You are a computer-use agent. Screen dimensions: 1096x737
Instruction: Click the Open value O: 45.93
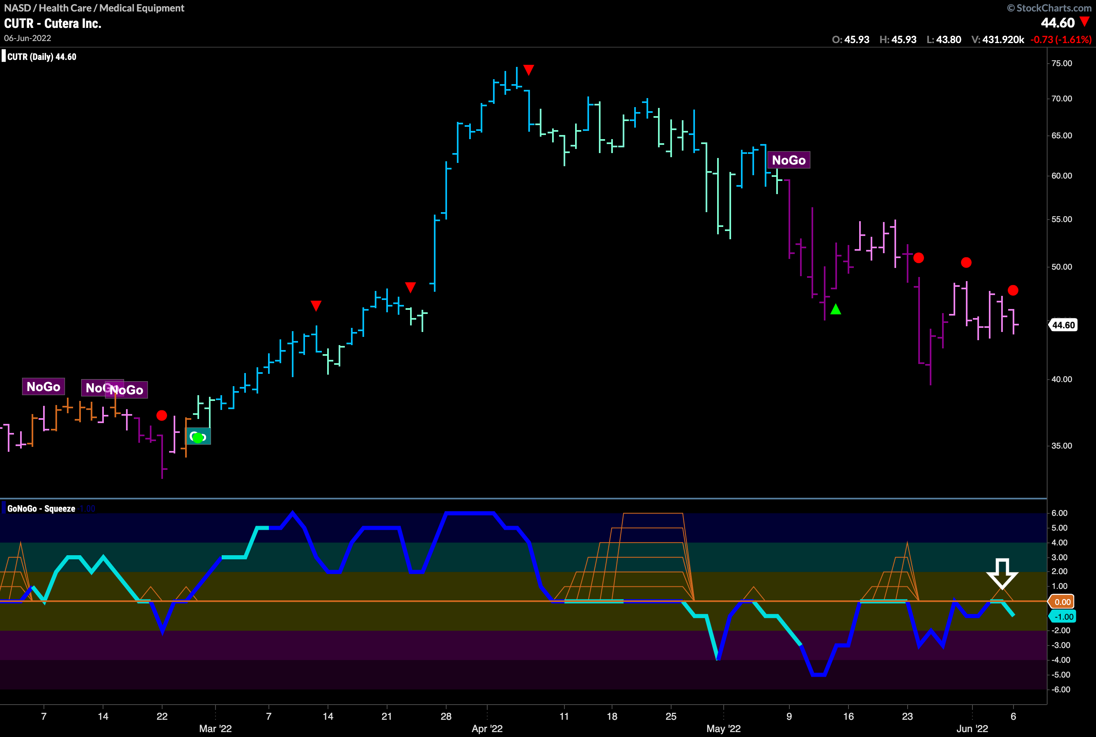coord(851,39)
